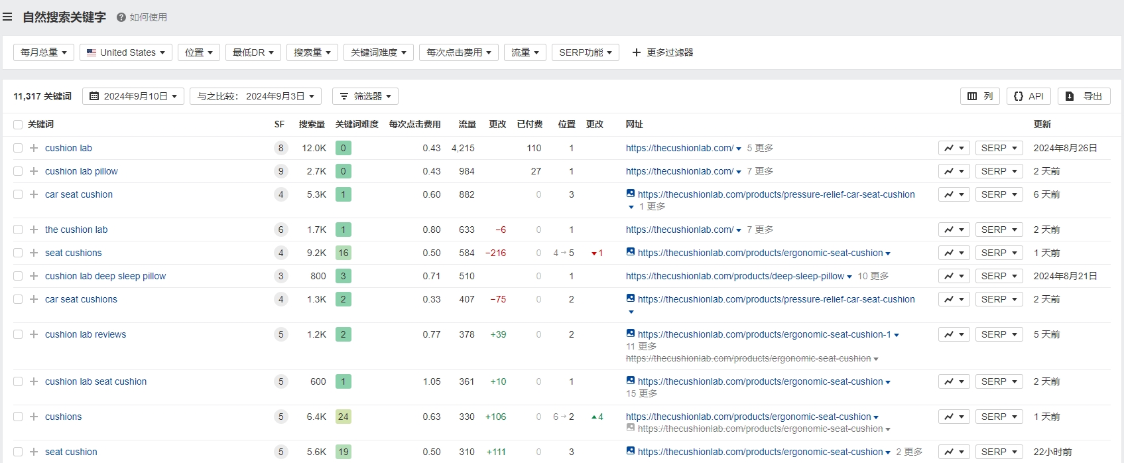Add 'seat cushions' with plus icon
Image resolution: width=1124 pixels, height=463 pixels.
pos(34,253)
